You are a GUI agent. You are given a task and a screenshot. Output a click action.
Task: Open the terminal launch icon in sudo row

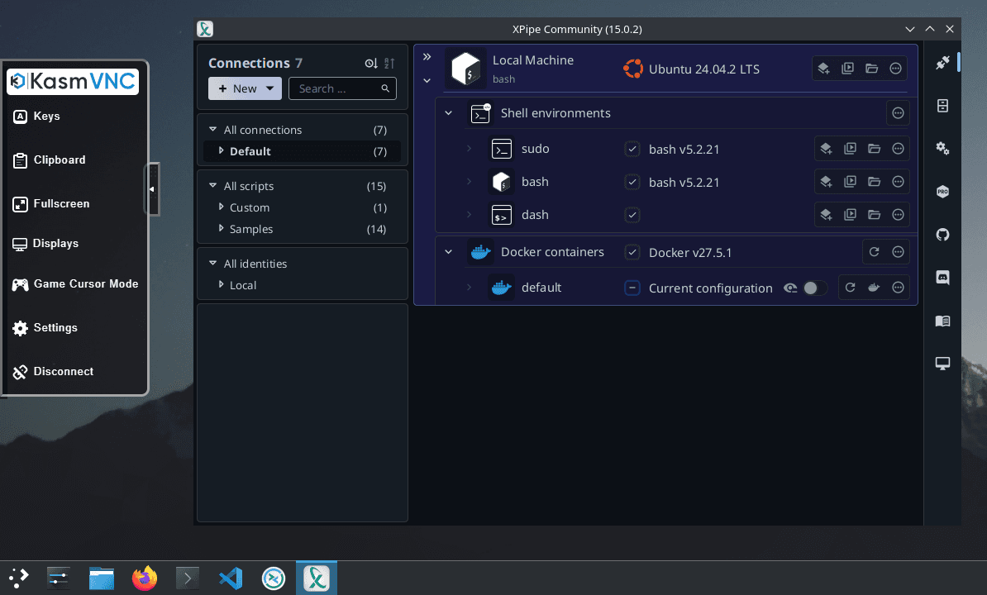point(850,149)
